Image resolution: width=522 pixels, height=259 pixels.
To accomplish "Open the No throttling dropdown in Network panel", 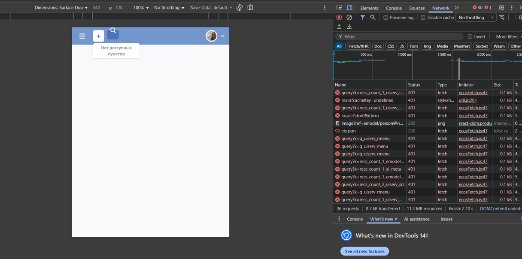I will [476, 18].
